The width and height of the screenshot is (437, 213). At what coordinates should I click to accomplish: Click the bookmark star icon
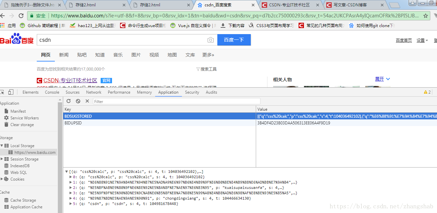tap(426, 16)
